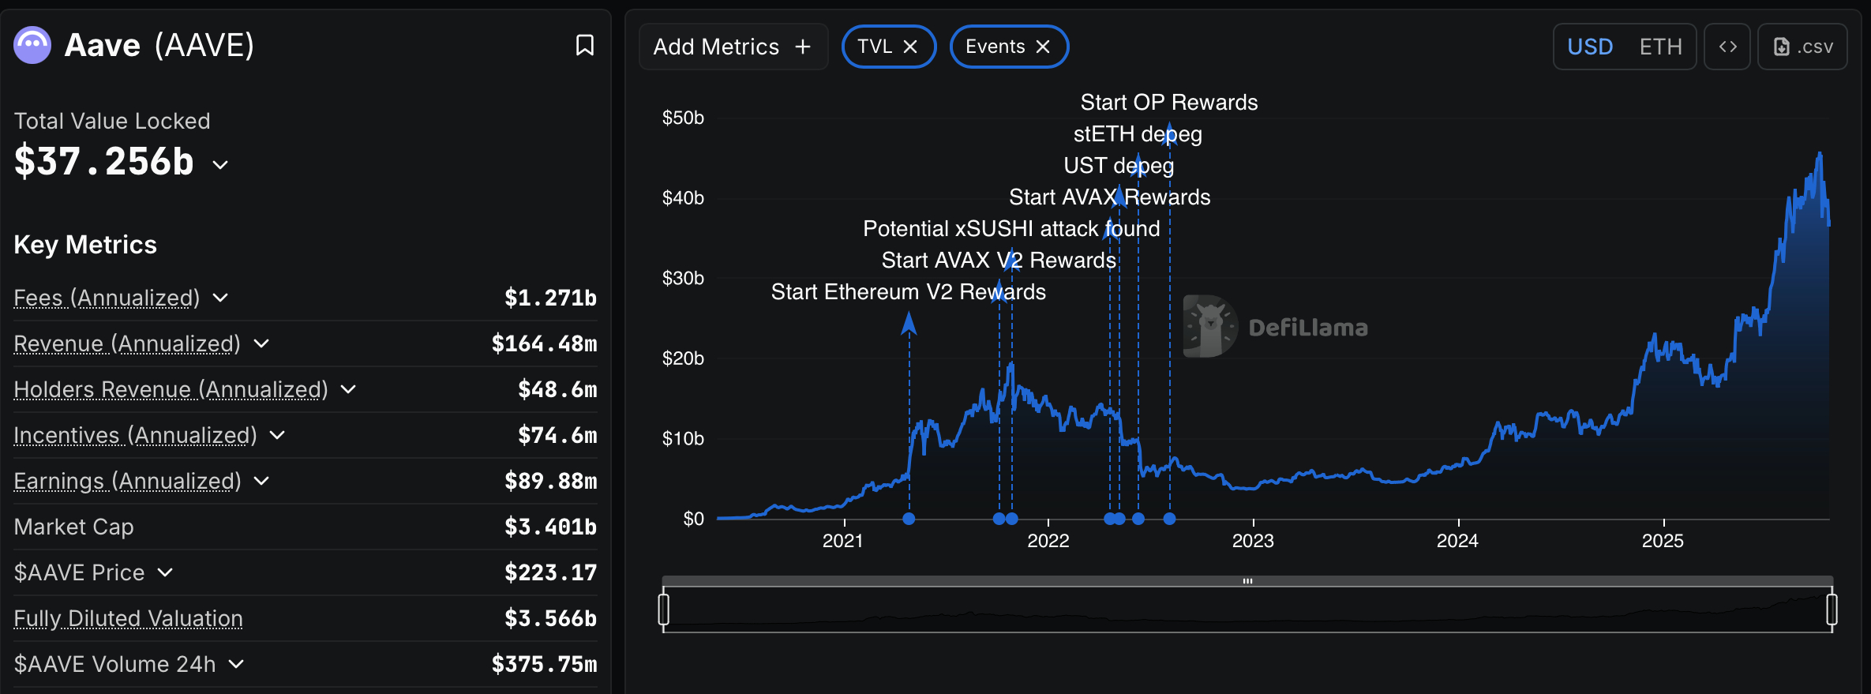
Task: Click the Start Ethereum V2 Rewards event marker
Action: tap(909, 519)
